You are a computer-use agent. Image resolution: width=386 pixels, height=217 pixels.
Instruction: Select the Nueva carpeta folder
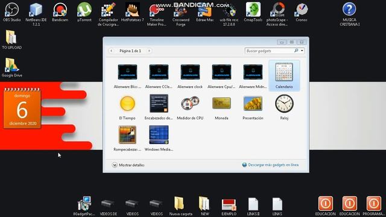coord(180,206)
